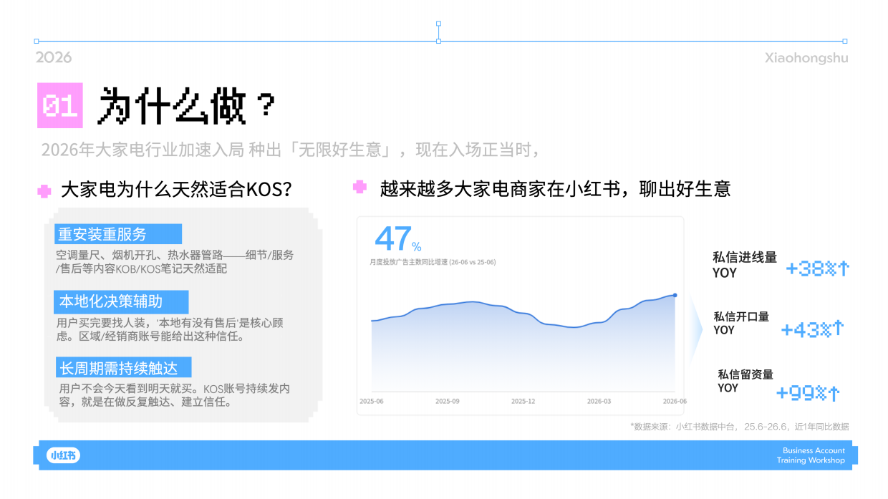Select the footnote *数据来源：小红书数据中台
888x499 pixels.
point(739,427)
